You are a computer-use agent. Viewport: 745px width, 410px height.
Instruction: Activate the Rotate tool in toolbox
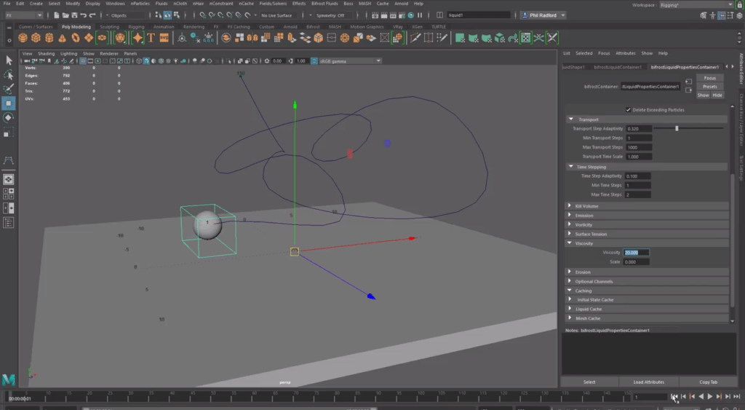point(9,117)
